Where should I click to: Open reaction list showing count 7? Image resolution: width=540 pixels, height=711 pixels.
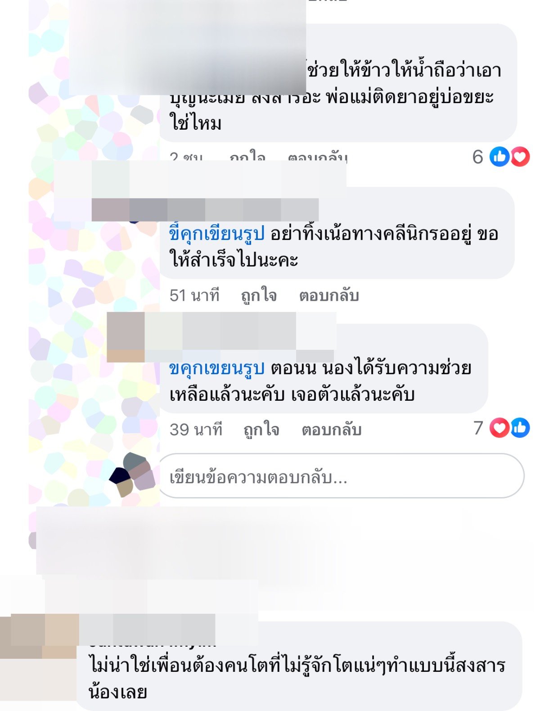pyautogui.click(x=502, y=428)
